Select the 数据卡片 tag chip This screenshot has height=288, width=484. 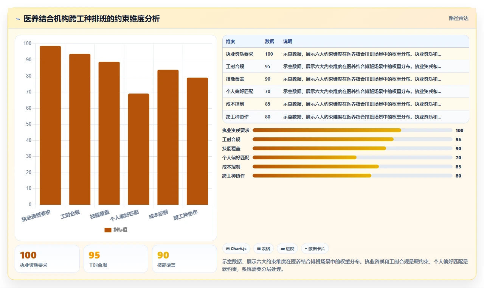coord(315,249)
